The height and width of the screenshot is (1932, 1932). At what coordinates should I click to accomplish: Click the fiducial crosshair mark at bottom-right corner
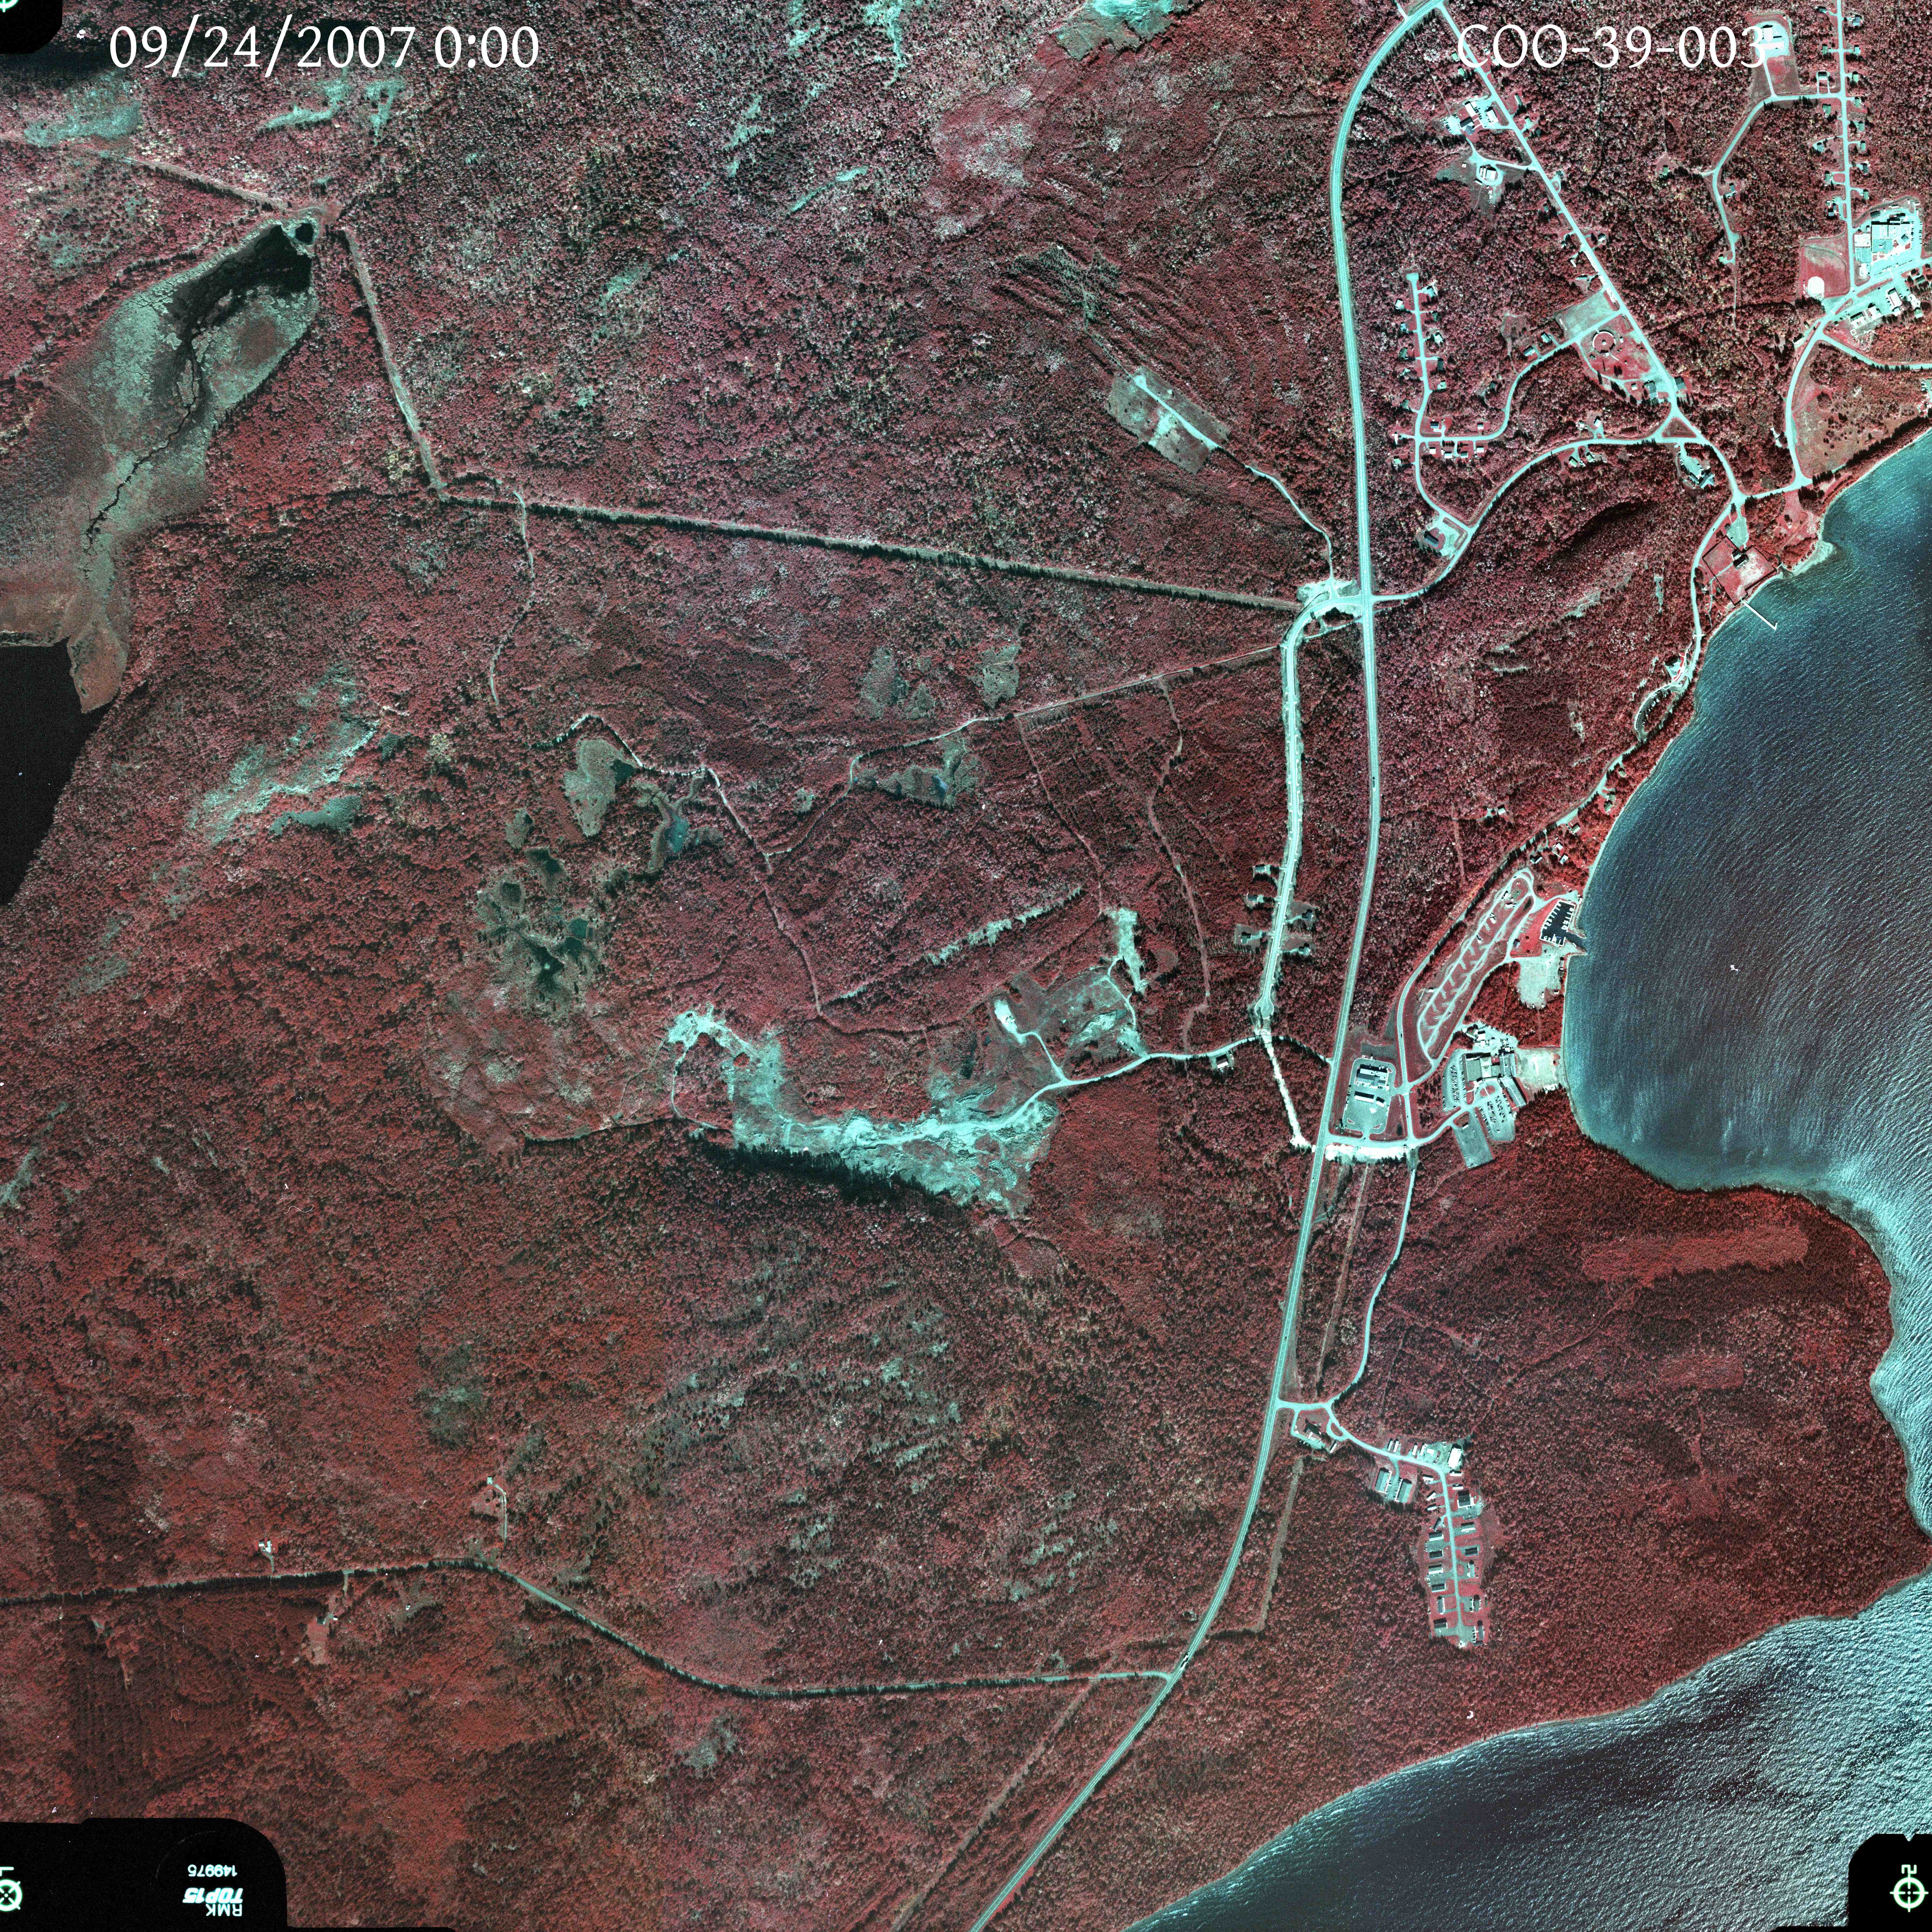click(1909, 1893)
